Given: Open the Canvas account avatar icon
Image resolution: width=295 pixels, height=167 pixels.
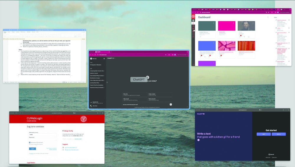Looking at the screenshot, I should (x=193, y=20).
